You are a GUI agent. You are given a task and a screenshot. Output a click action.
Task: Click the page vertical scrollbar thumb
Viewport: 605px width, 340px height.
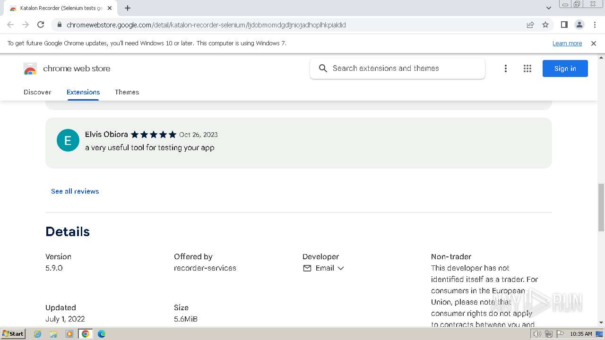tap(601, 207)
